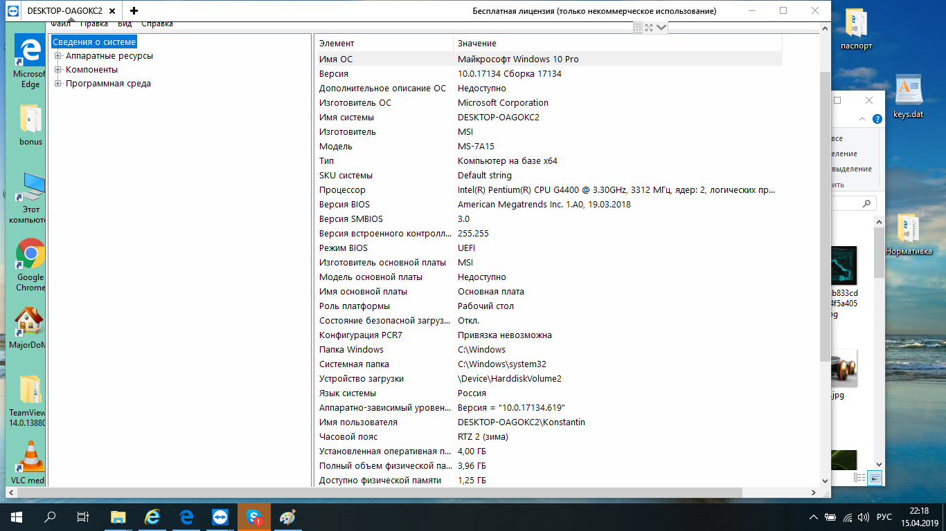
Task: Select the Имя пользователя row
Action: pos(550,422)
